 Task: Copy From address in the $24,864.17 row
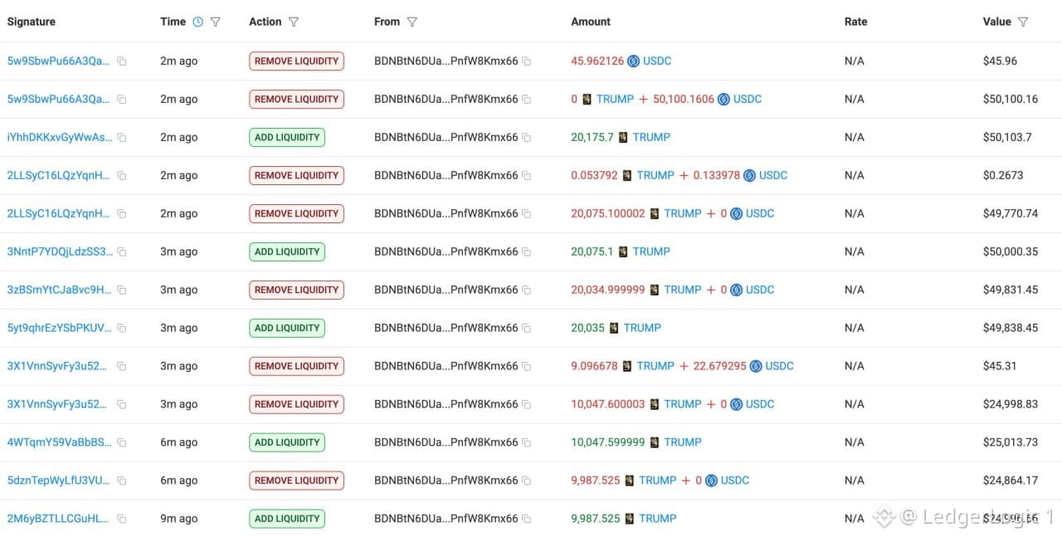click(527, 481)
